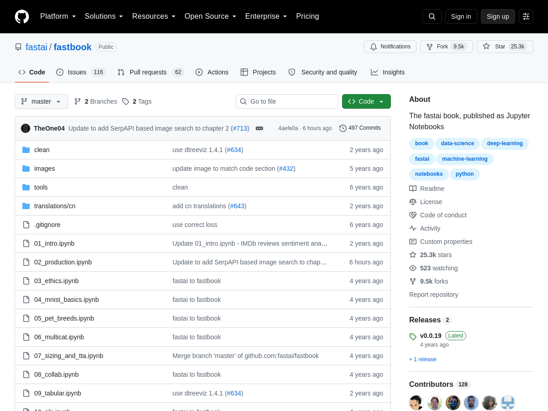This screenshot has height=411, width=548.
Task: Open Security and quality tab
Action: point(323,72)
